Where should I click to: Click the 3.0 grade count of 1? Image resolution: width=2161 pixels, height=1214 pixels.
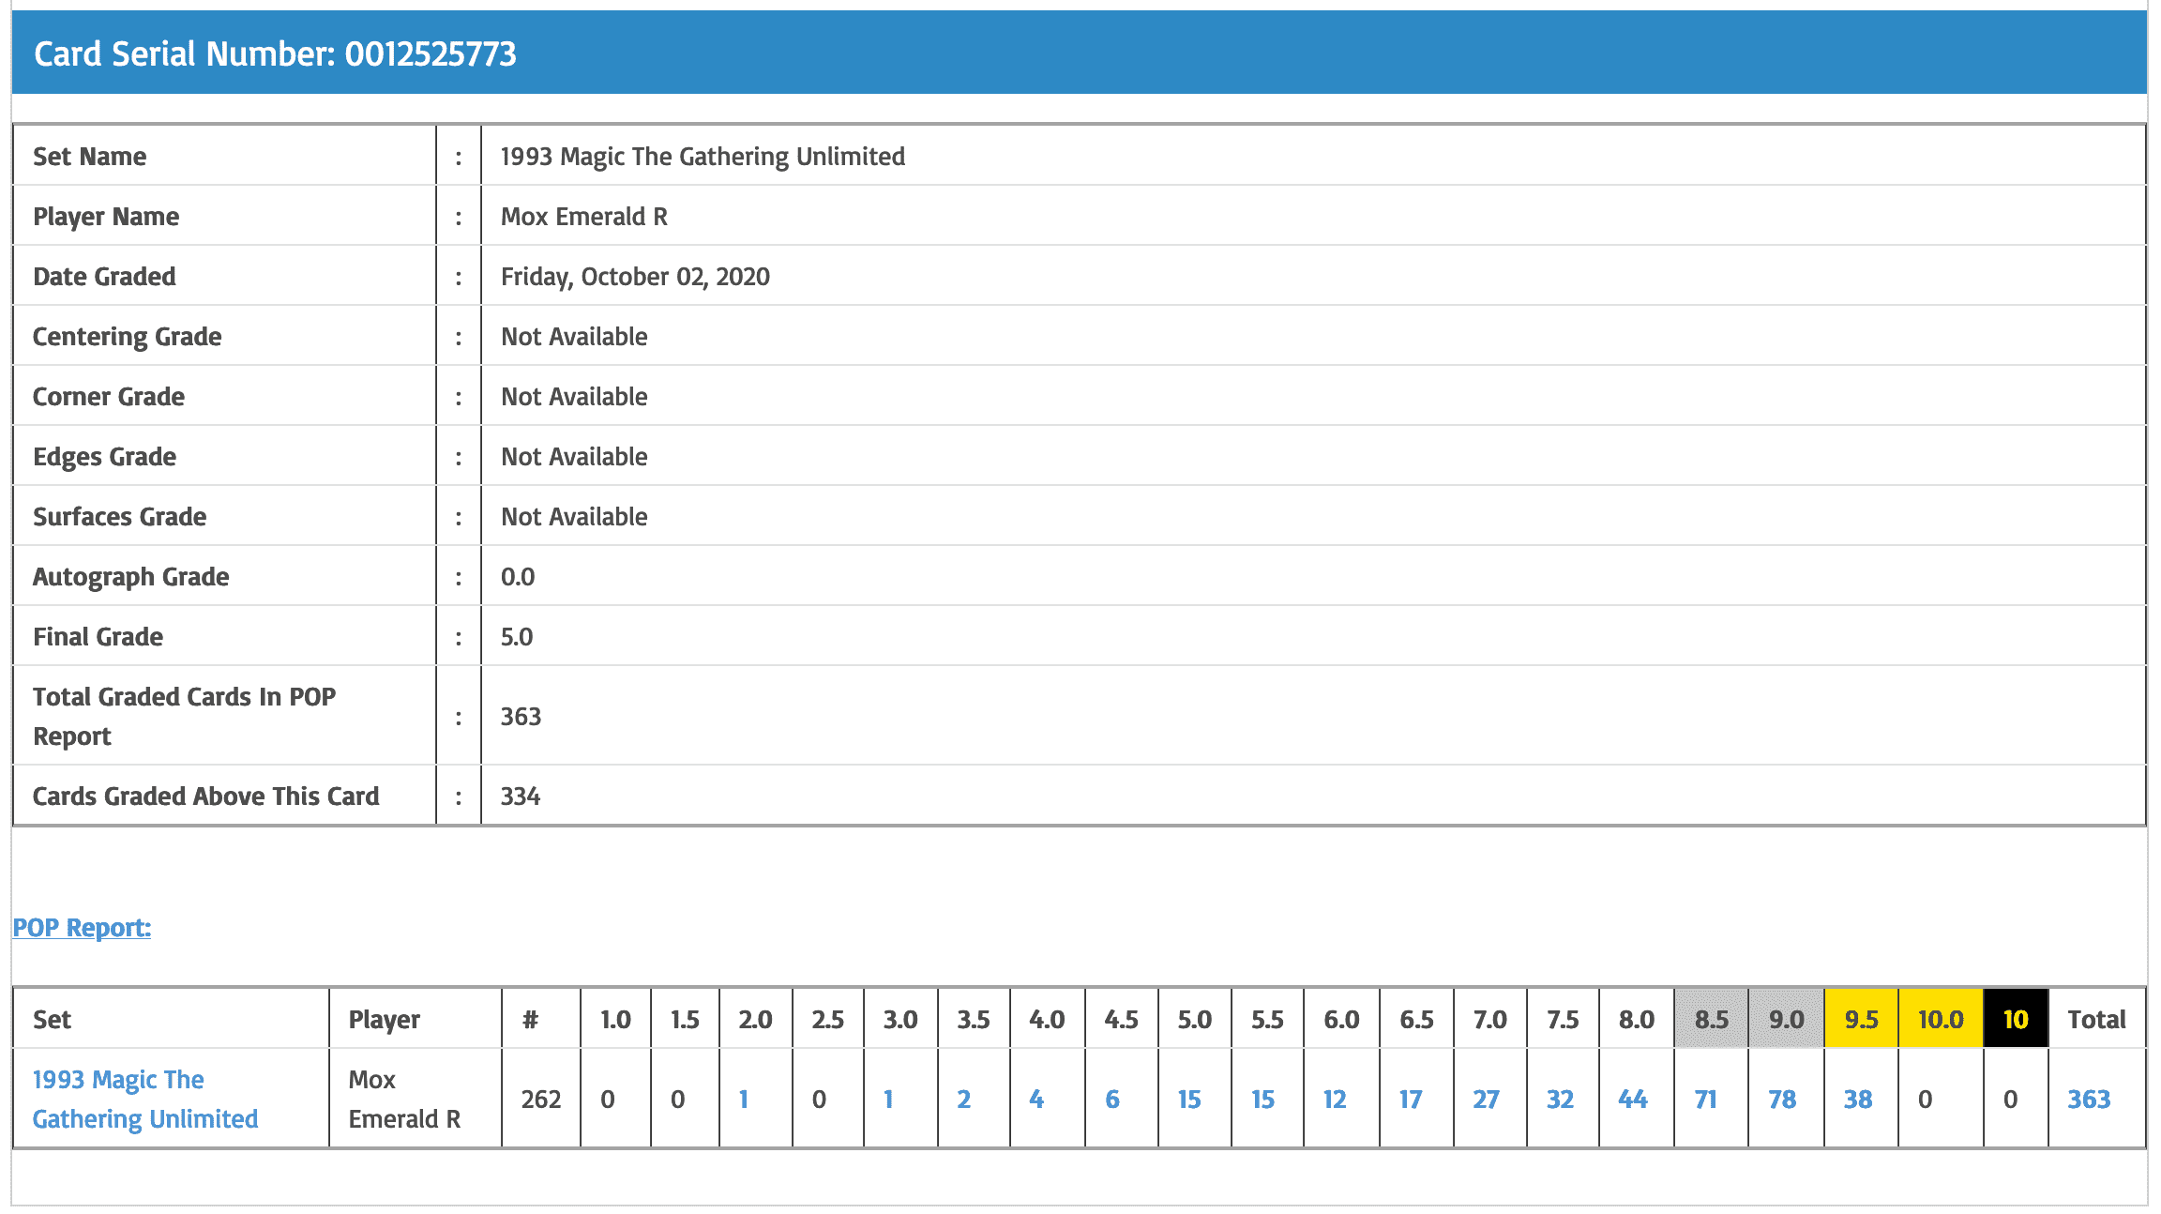[x=888, y=1099]
